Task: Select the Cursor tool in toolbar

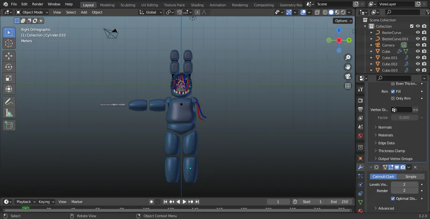Action: (9, 44)
